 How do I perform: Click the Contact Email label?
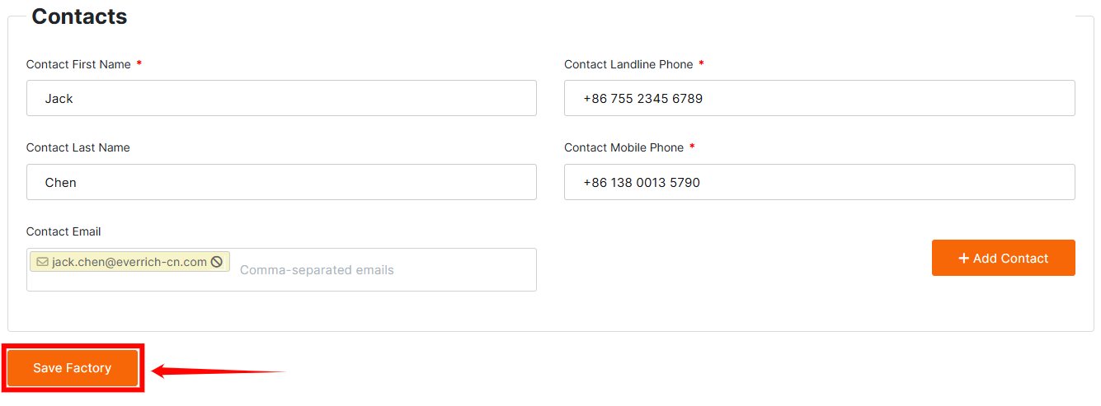click(64, 232)
